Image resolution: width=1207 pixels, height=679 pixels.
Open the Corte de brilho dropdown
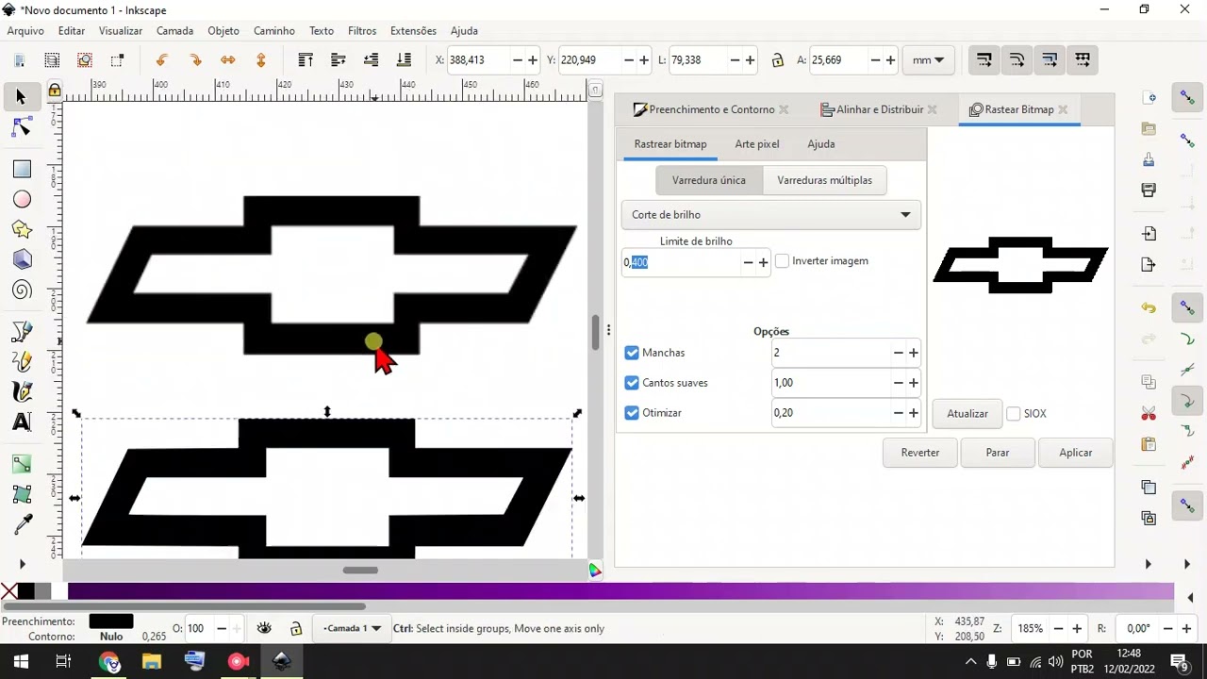(770, 215)
